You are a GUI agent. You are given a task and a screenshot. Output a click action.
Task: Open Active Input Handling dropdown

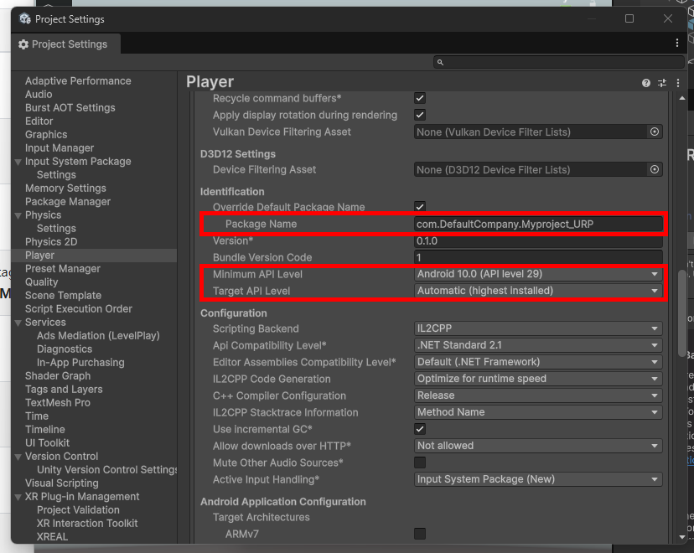pyautogui.click(x=538, y=479)
